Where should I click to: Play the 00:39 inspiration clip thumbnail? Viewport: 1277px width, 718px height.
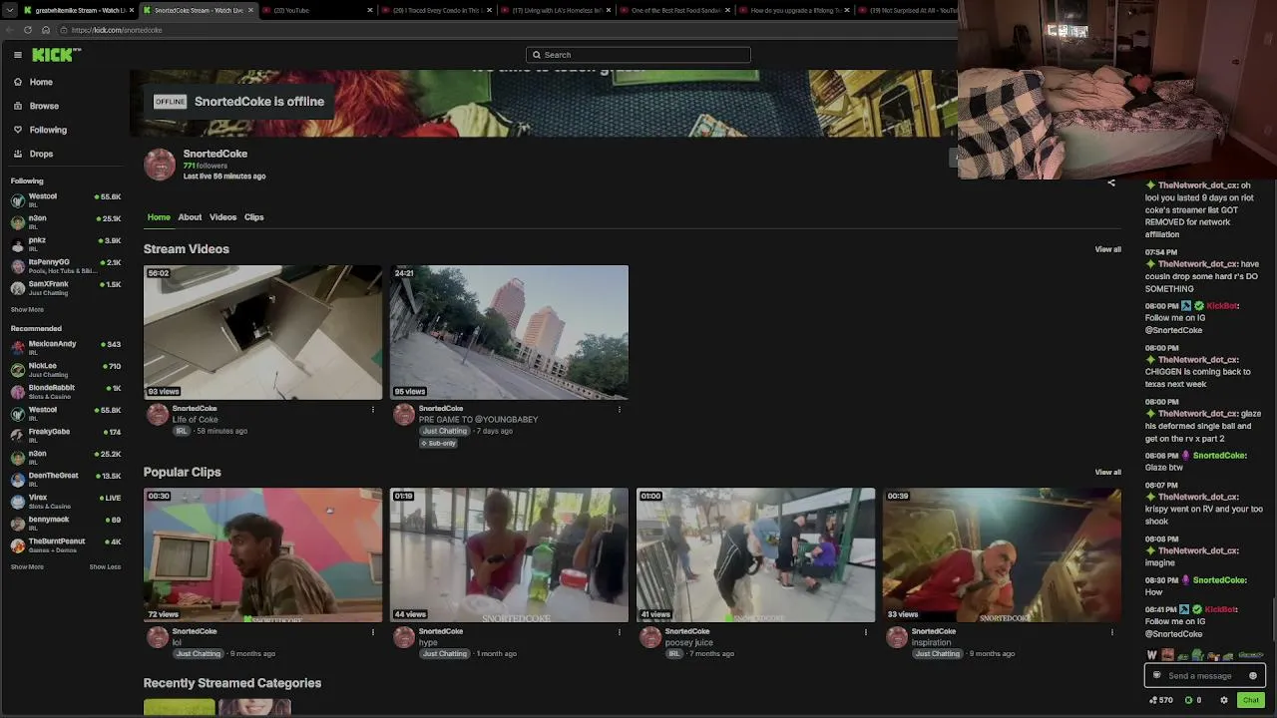(1002, 554)
